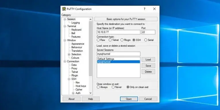Expand the Auth tree node
This screenshot has width=220, height=110.
point(73,93)
